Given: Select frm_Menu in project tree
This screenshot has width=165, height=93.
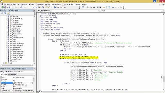Looking at the screenshot, I should click(x=13, y=42).
